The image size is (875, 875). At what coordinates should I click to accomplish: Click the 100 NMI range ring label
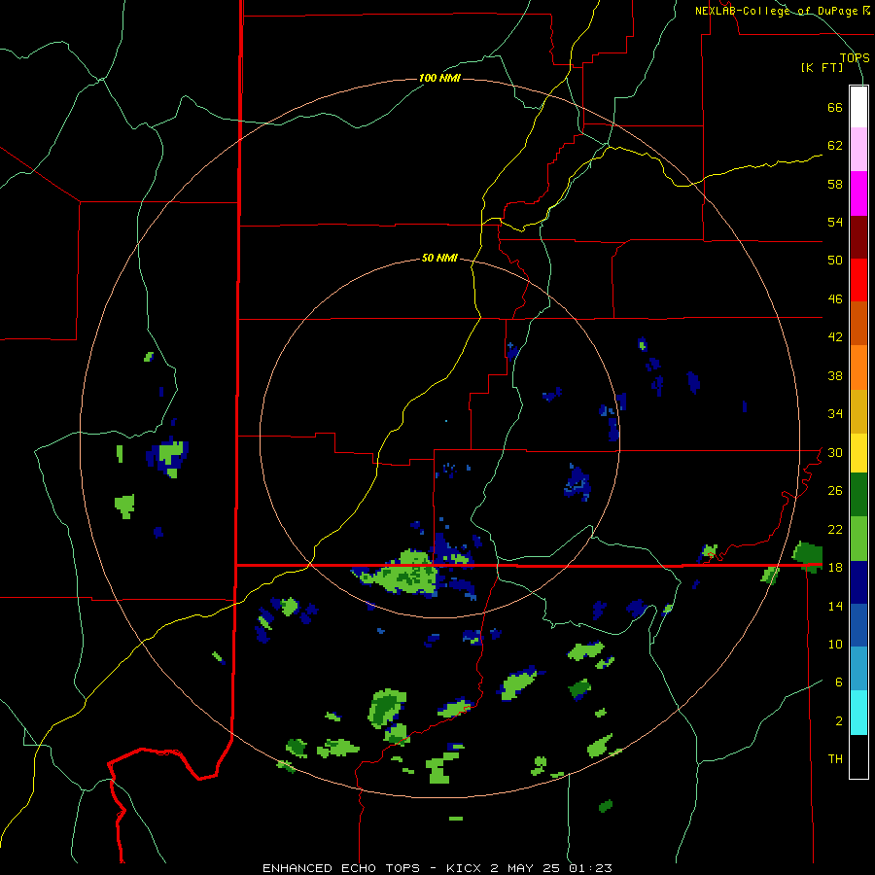pos(439,78)
